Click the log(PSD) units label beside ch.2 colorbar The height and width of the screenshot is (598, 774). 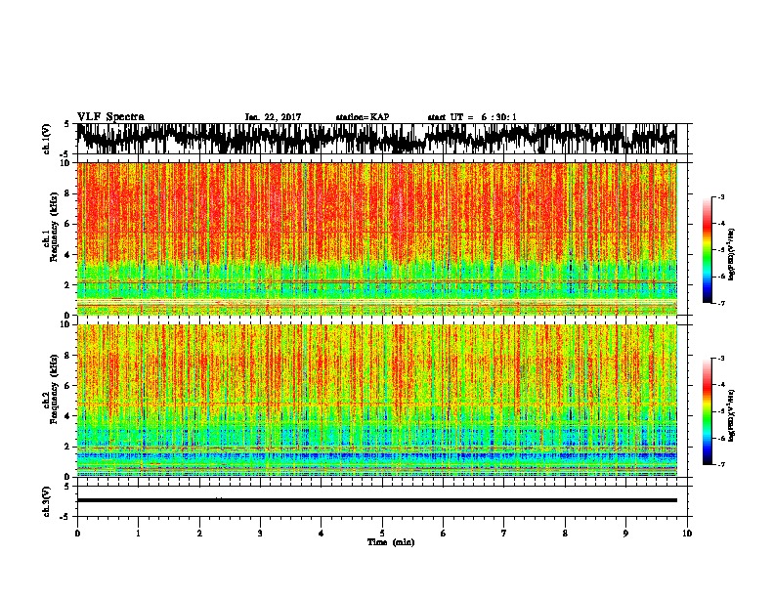(x=731, y=415)
